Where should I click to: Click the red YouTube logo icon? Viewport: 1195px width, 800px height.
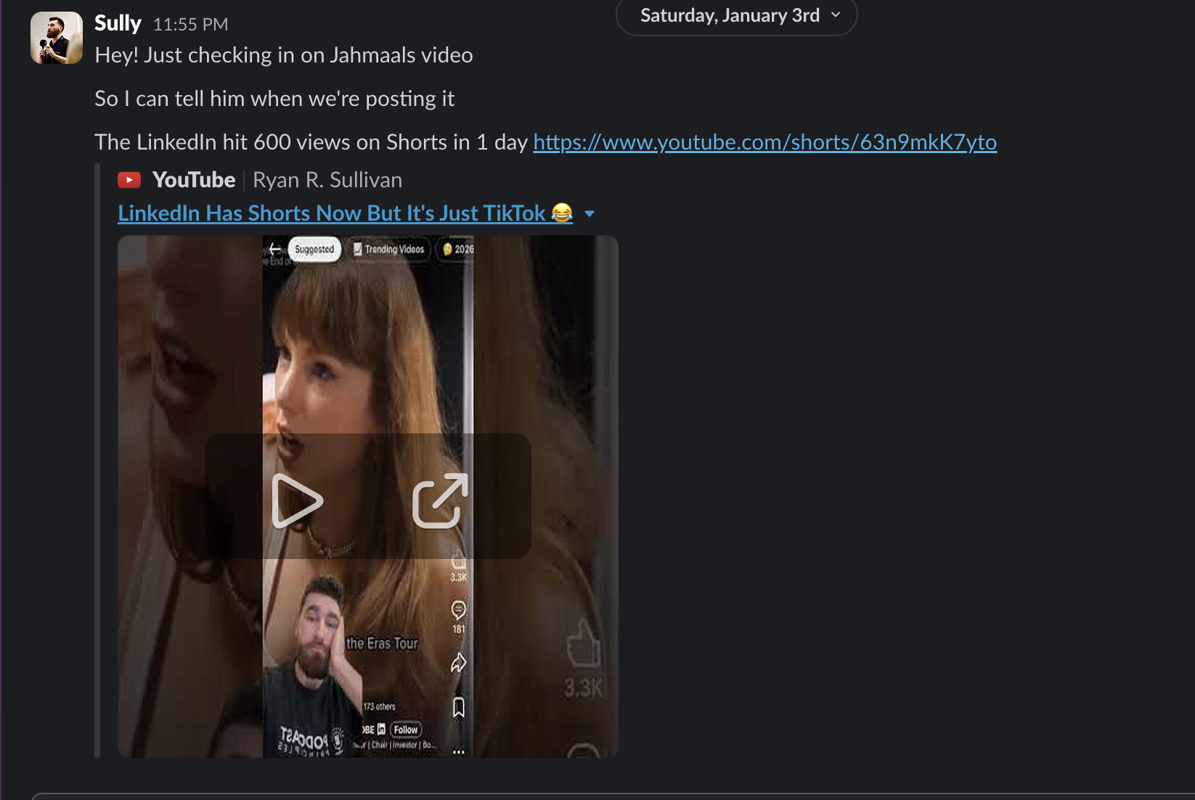[129, 180]
